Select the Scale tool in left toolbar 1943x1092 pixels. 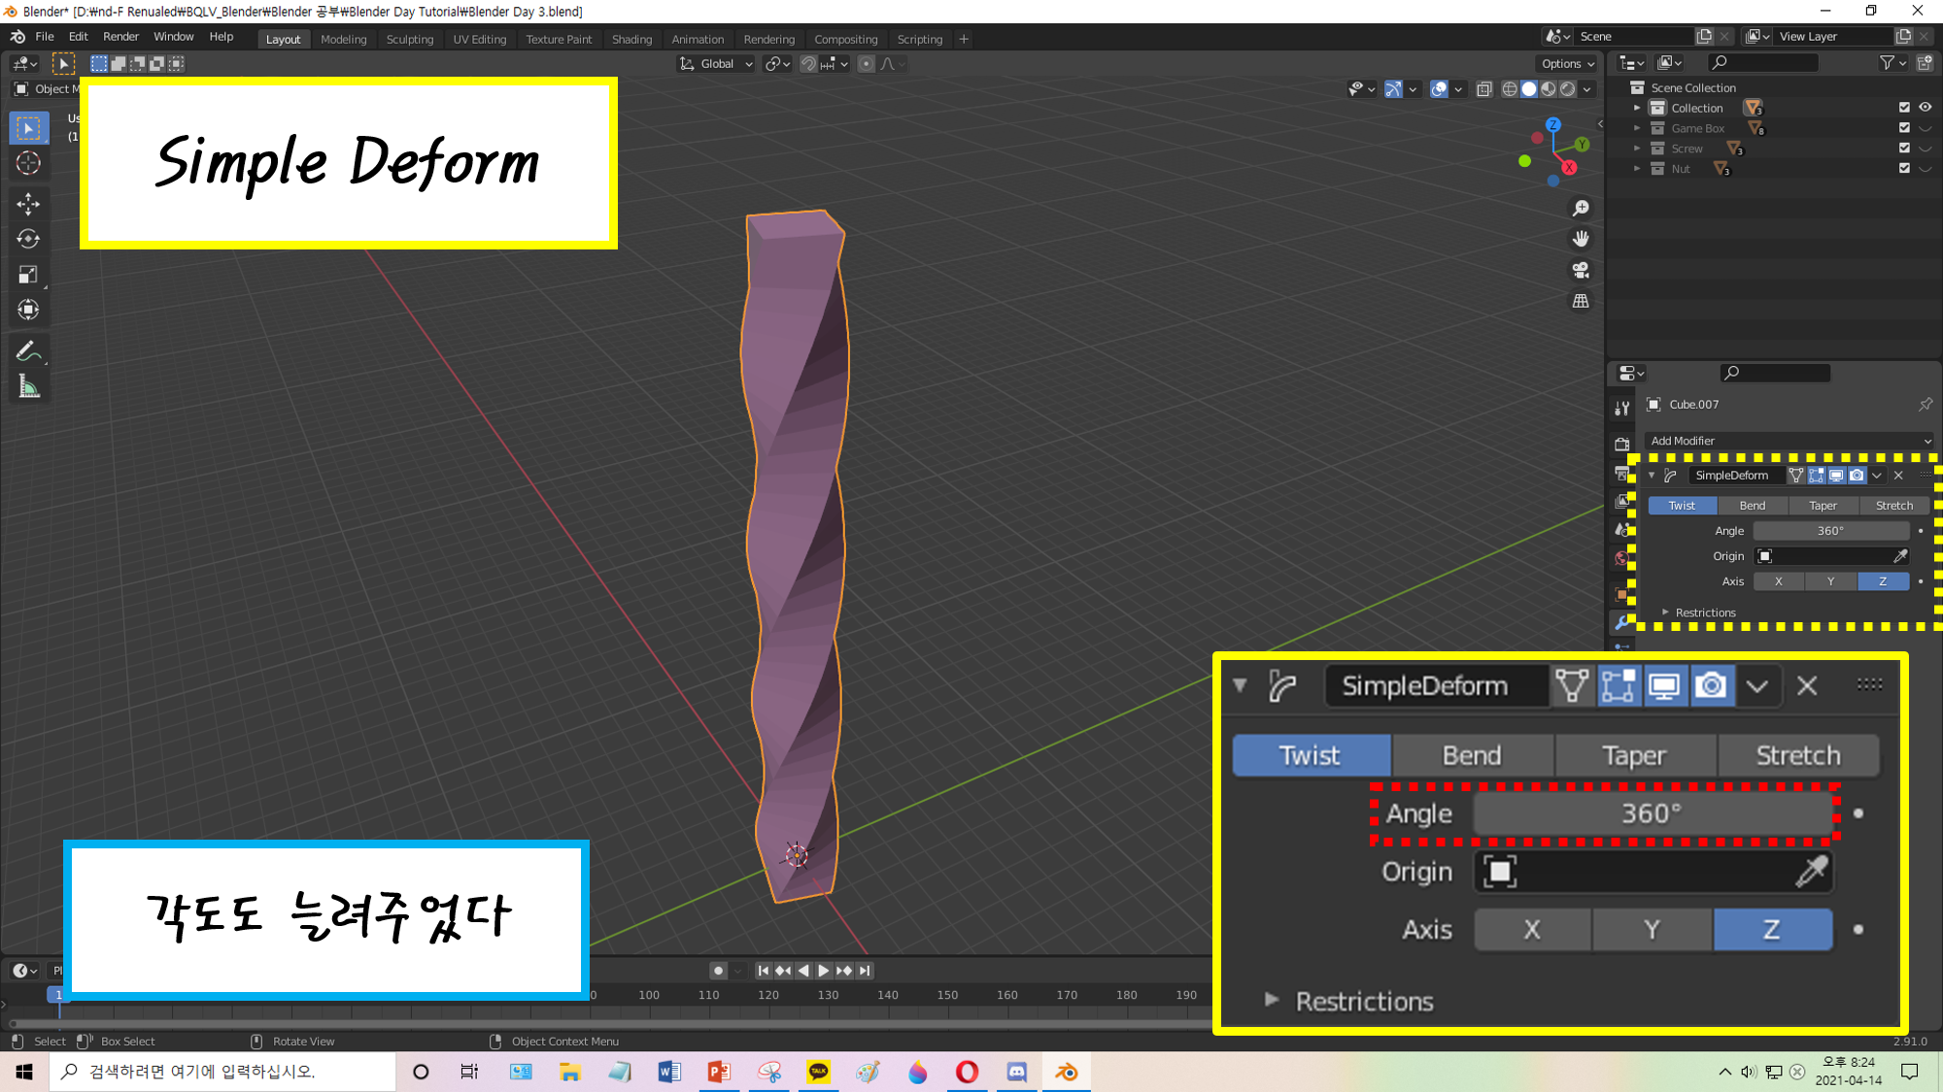point(28,275)
